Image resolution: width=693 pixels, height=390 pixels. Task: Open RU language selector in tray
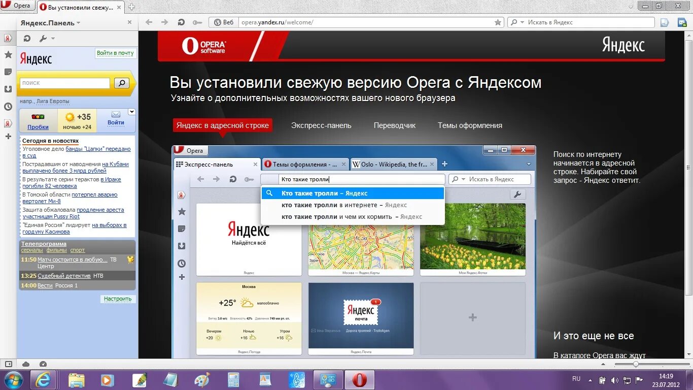click(576, 379)
